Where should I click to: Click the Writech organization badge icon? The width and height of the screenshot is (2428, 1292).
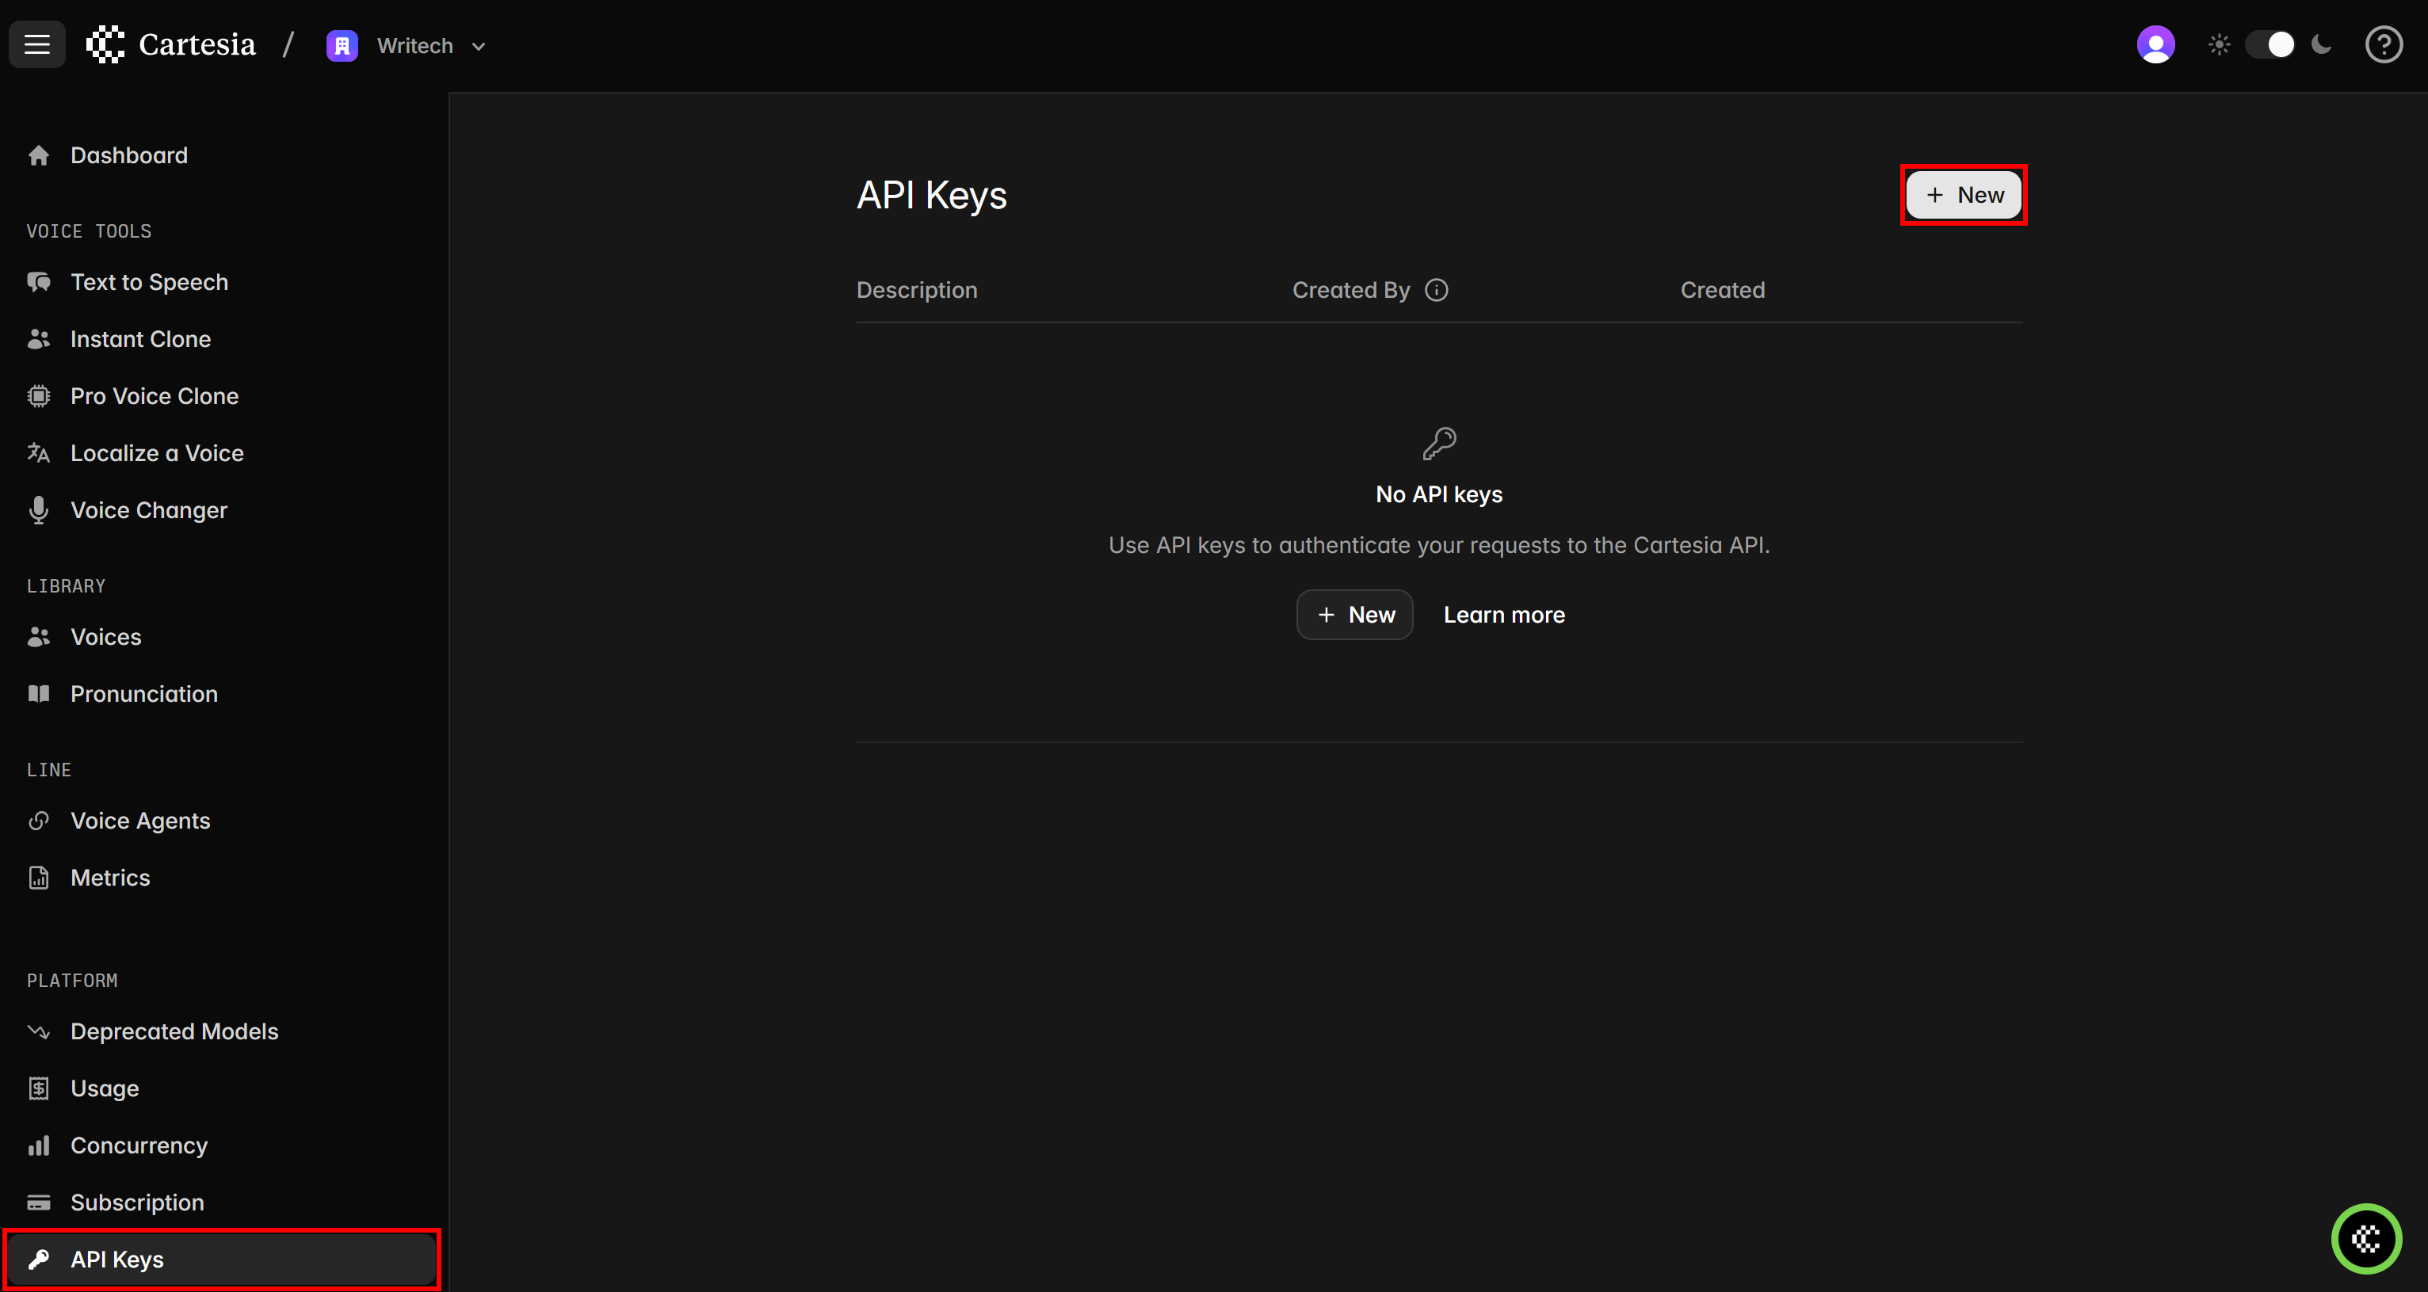pos(342,45)
